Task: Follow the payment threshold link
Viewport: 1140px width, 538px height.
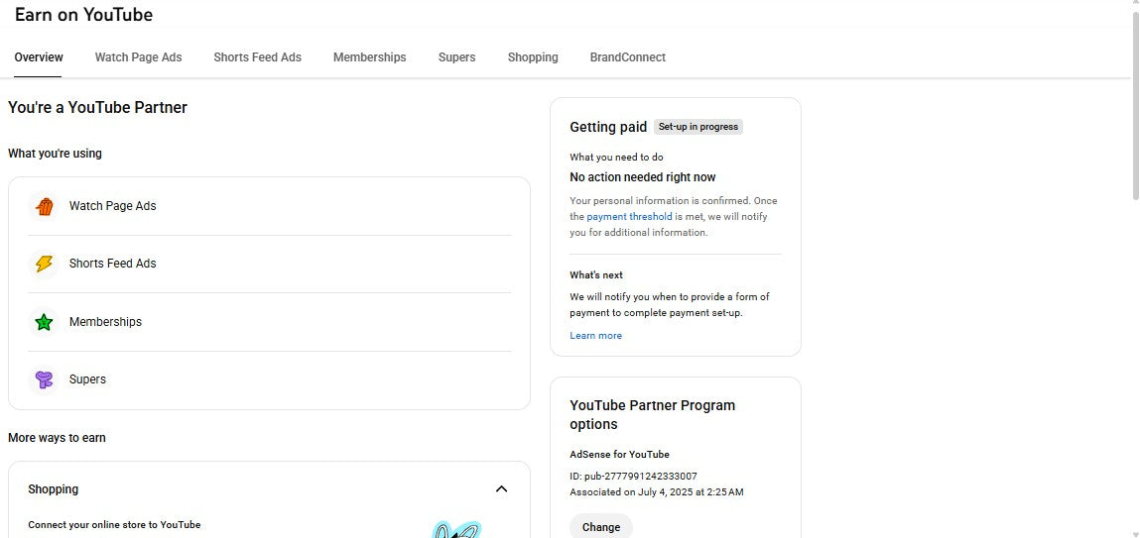Action: click(629, 217)
